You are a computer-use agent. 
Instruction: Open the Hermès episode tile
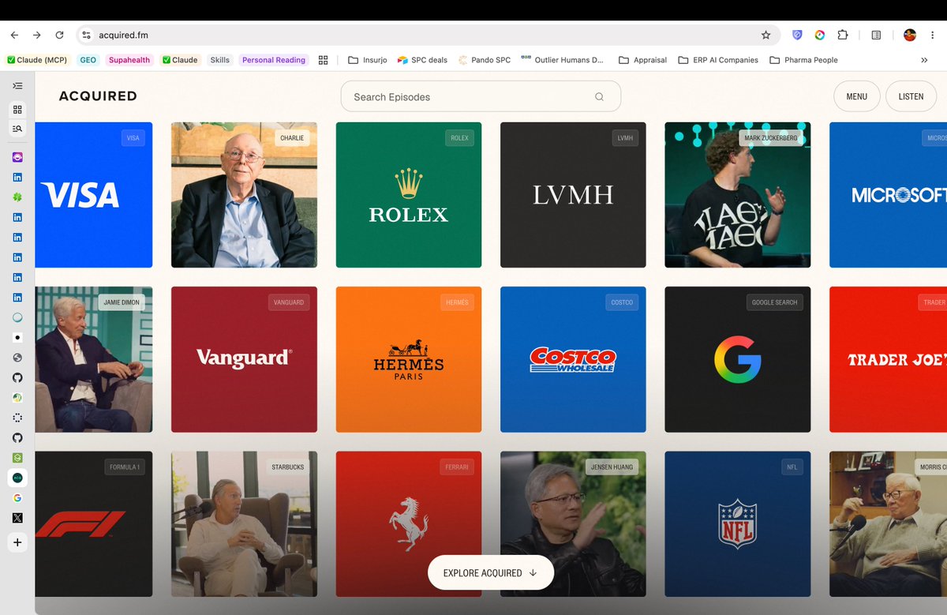(x=409, y=359)
